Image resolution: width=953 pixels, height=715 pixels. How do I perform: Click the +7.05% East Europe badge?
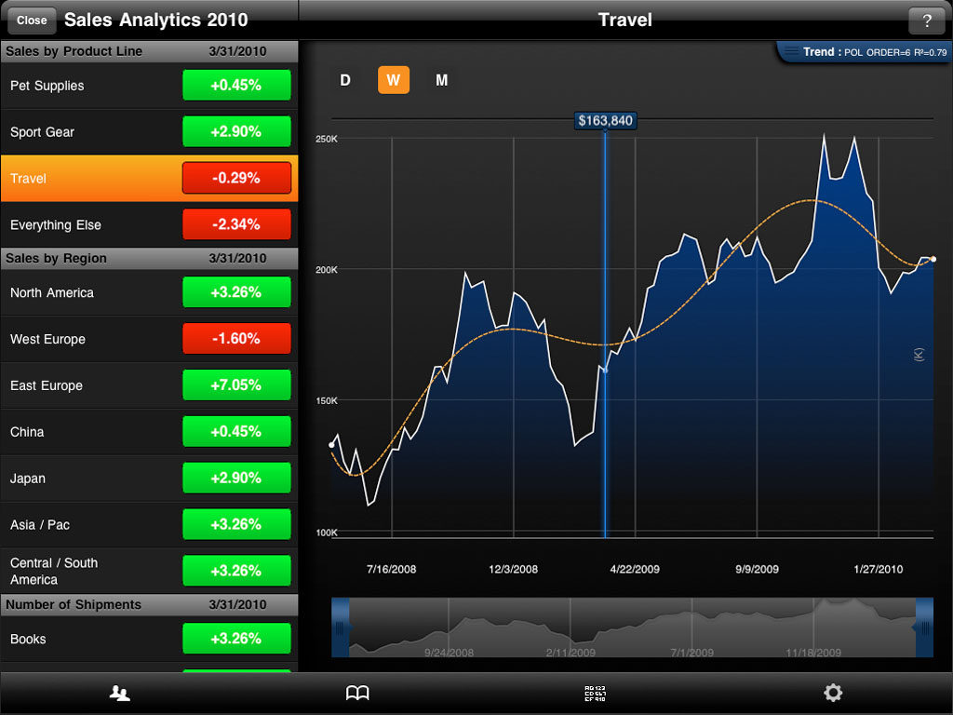(x=236, y=385)
